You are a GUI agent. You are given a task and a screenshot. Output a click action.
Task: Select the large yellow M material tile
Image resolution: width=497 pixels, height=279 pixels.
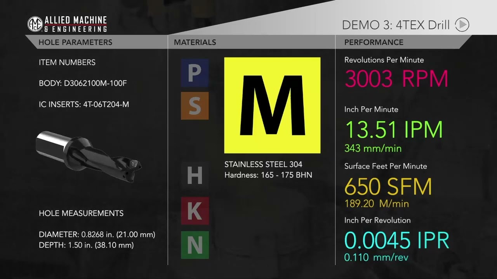272,105
